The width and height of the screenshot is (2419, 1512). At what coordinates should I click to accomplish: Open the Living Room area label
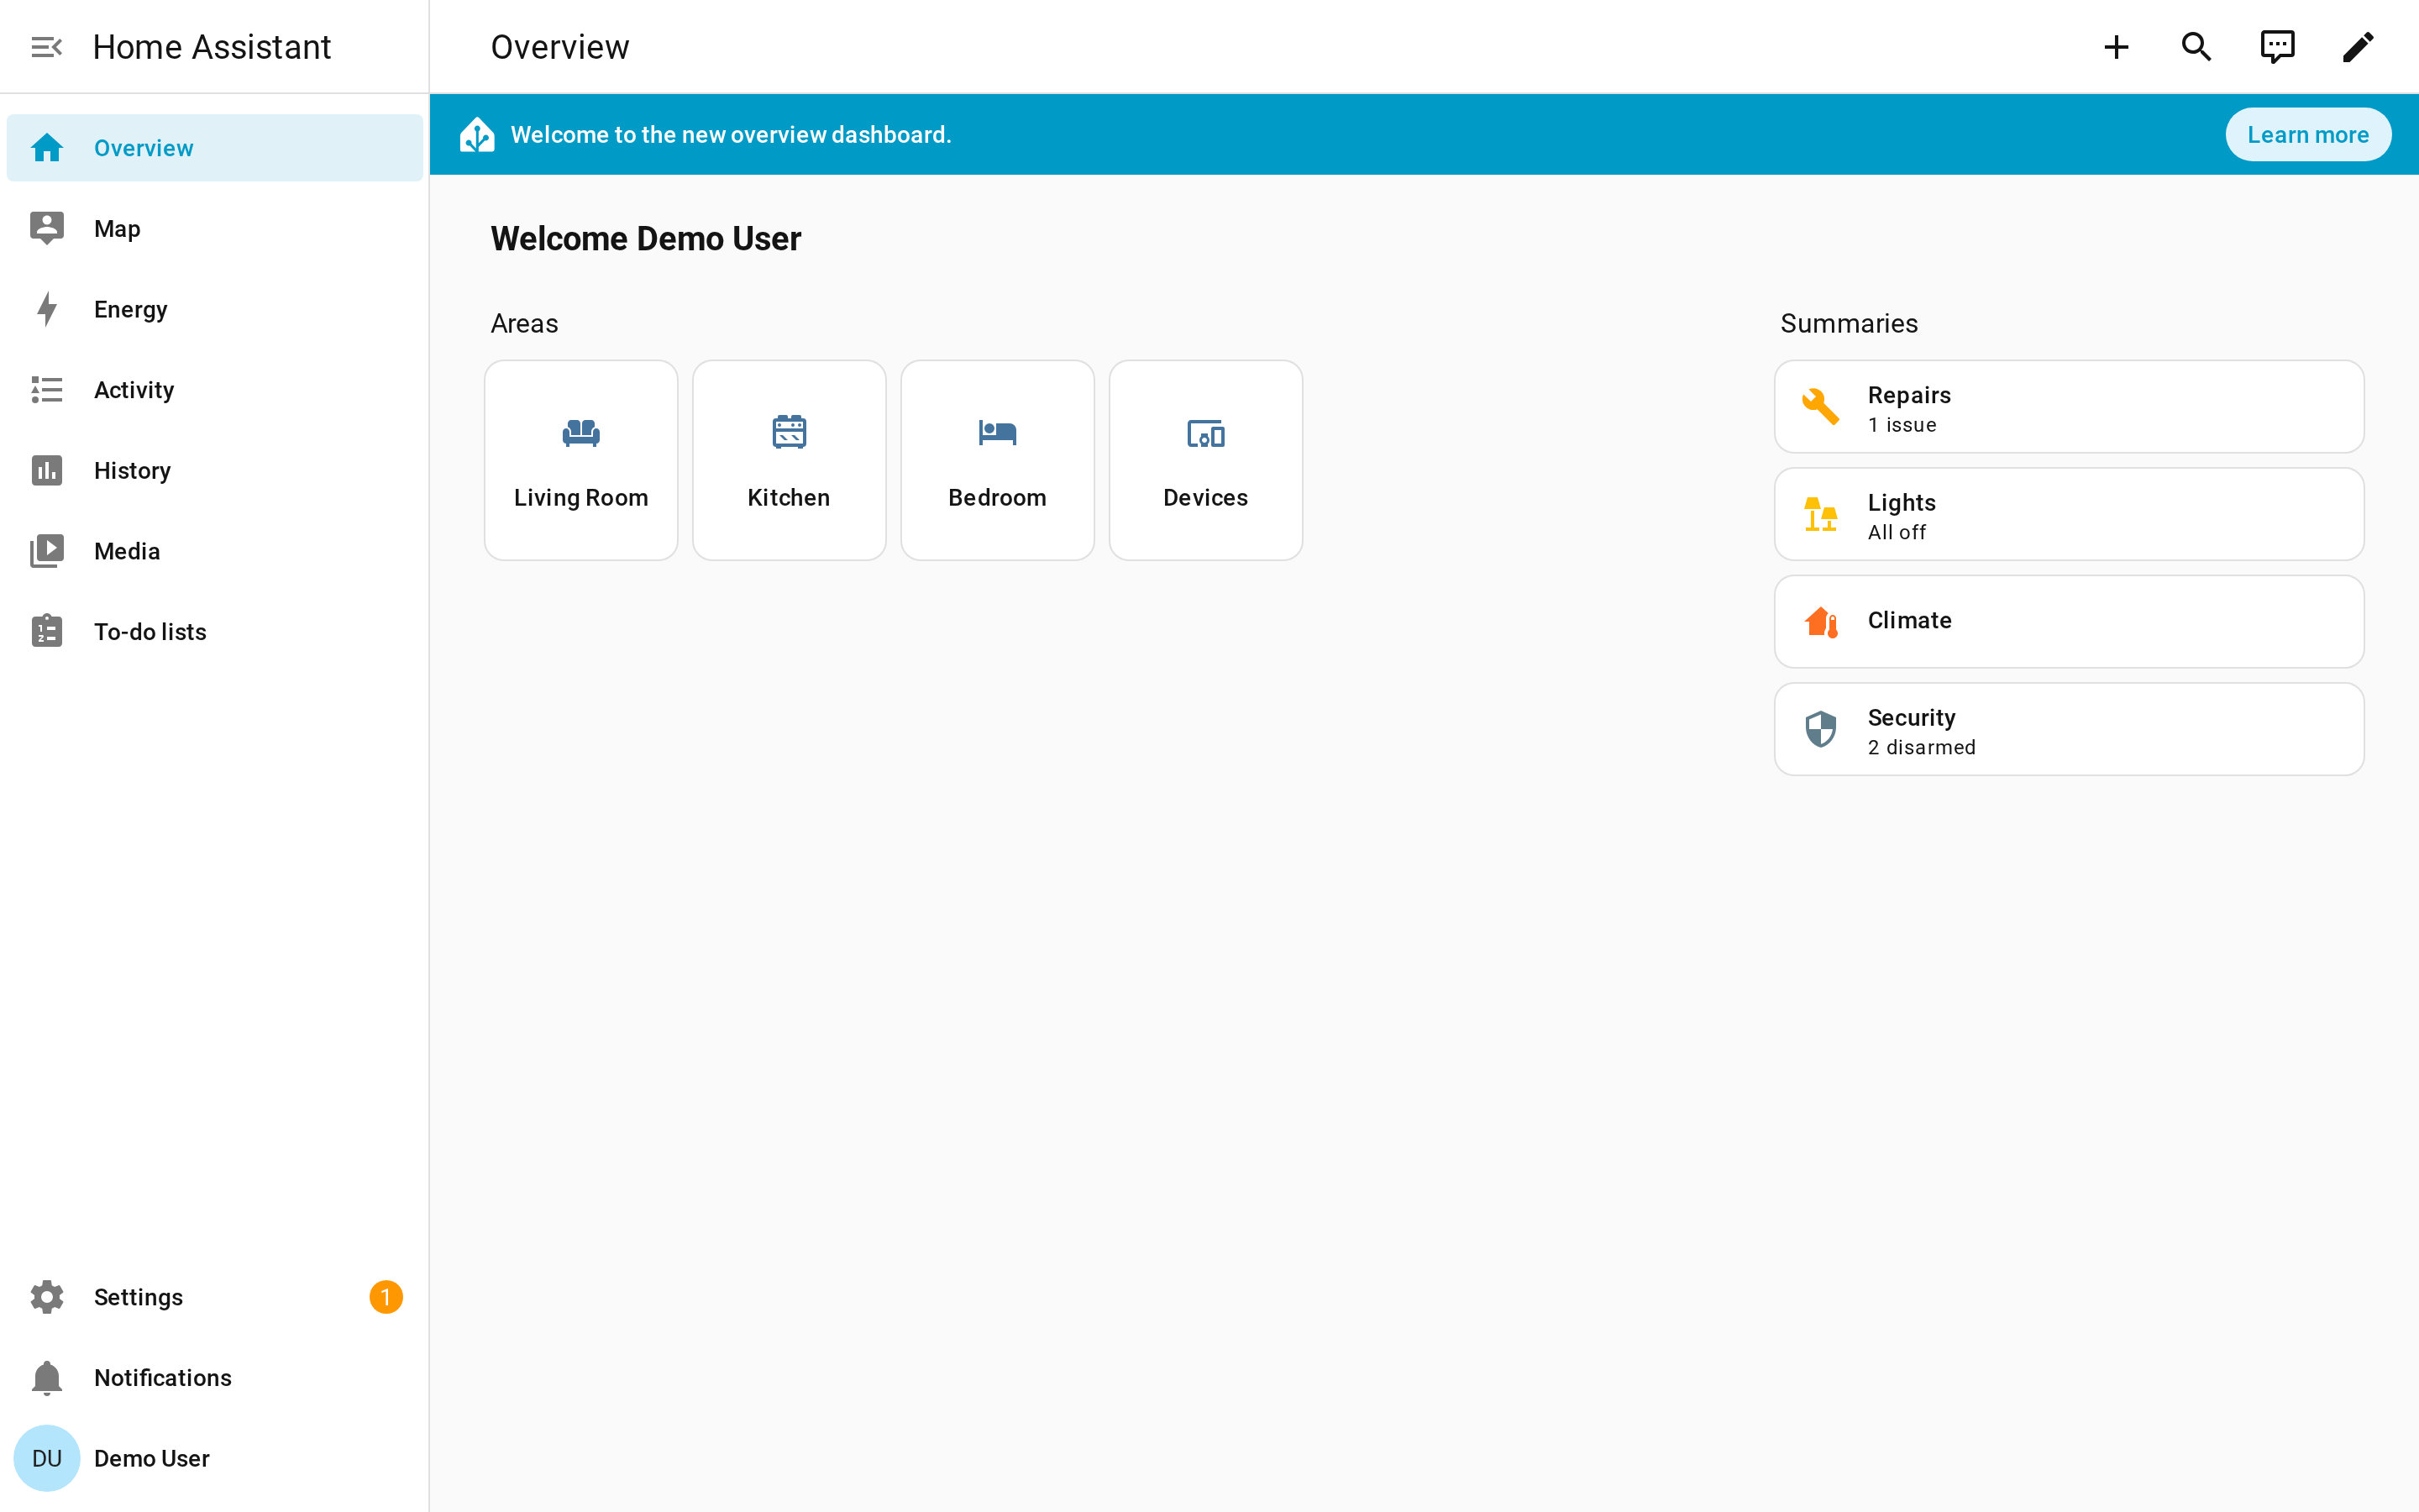pyautogui.click(x=580, y=497)
